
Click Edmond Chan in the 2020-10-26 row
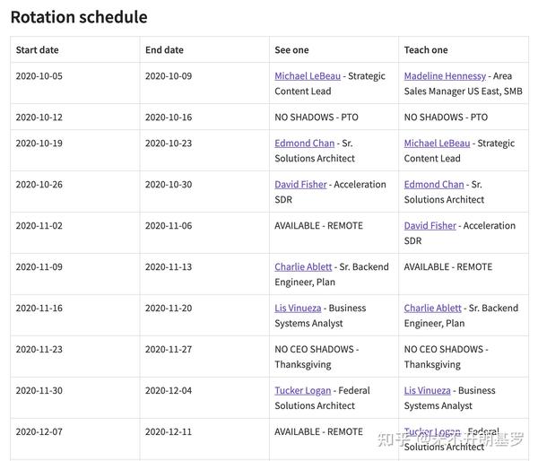pos(434,185)
